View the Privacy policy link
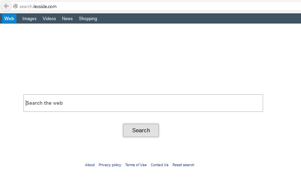Image resolution: width=301 pixels, height=190 pixels. (x=110, y=165)
